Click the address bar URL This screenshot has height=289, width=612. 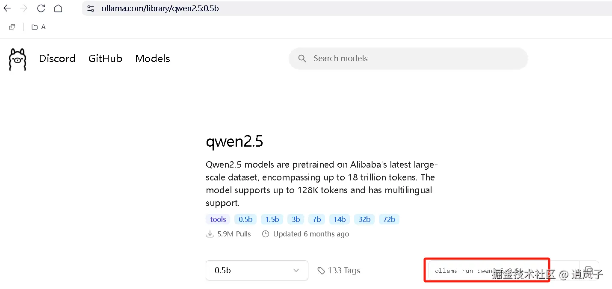point(160,9)
